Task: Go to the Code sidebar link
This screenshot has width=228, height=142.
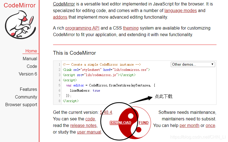Action: [x=32, y=66]
